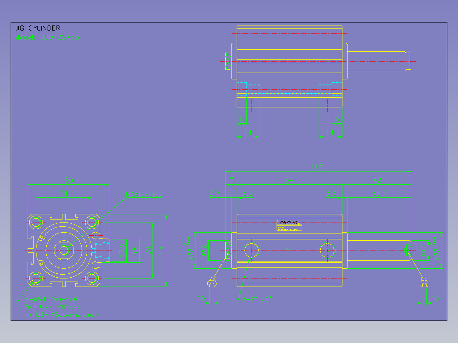
Task: Select the JIG CYLINDER title text
Action: (x=37, y=28)
